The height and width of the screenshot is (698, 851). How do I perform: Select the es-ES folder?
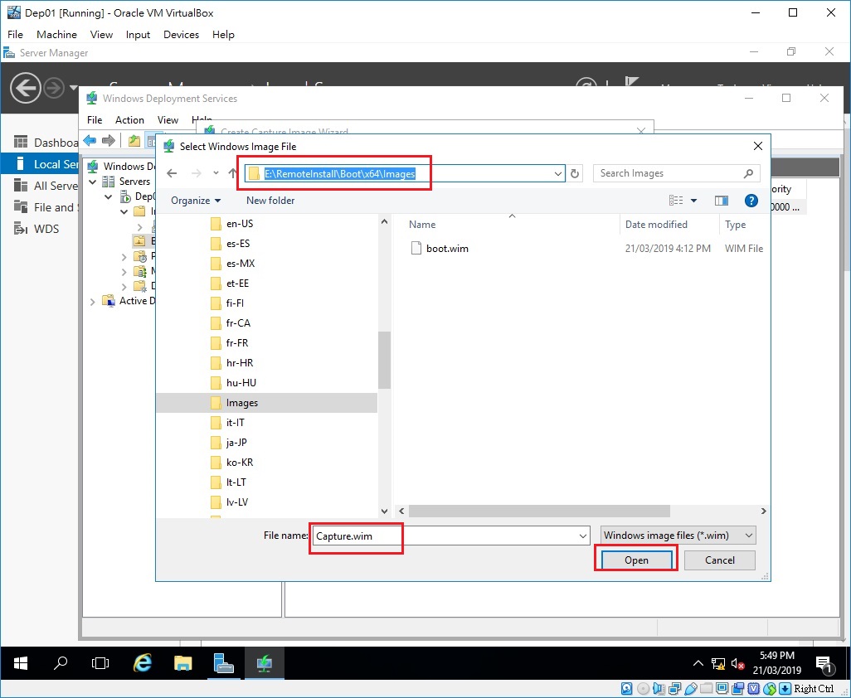pyautogui.click(x=238, y=244)
